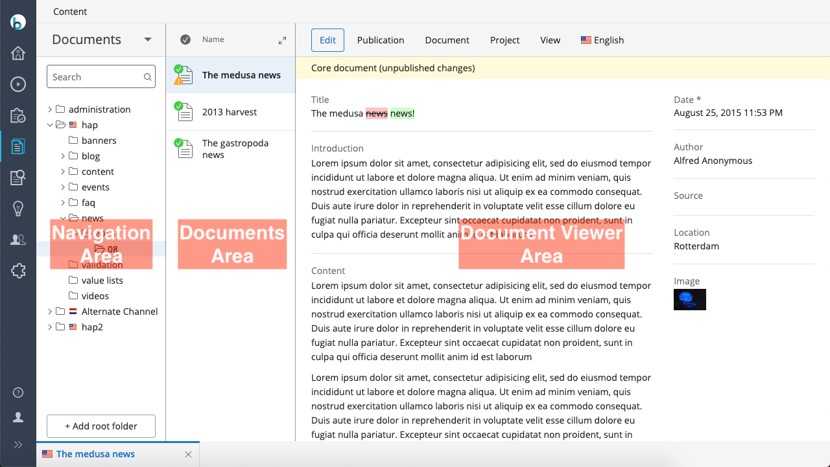830x467 pixels.
Task: Select 2013 harvest in the documents list
Action: click(x=231, y=112)
